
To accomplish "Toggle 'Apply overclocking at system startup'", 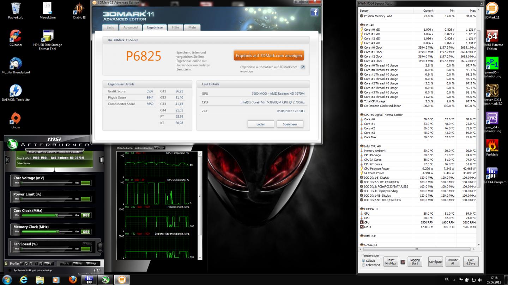I will click(x=9, y=270).
